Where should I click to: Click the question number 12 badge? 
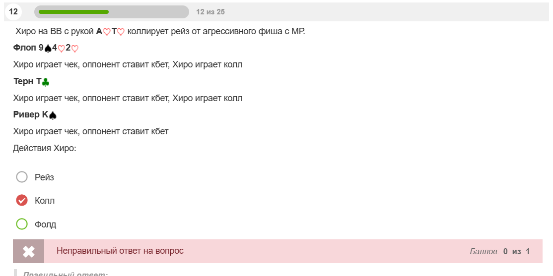13,12
